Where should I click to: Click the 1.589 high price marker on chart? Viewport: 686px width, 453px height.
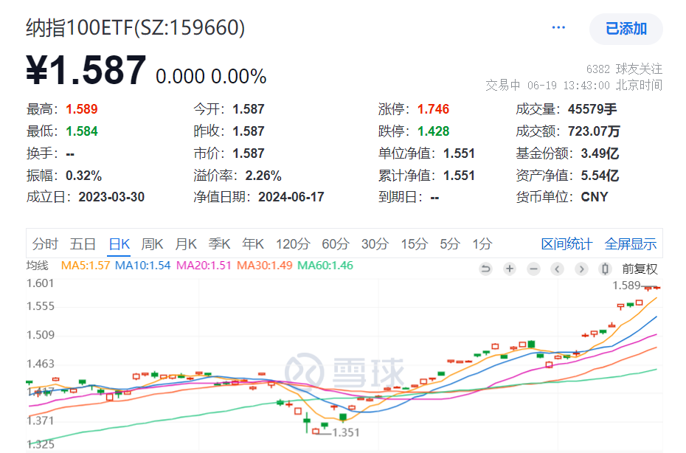pos(626,286)
